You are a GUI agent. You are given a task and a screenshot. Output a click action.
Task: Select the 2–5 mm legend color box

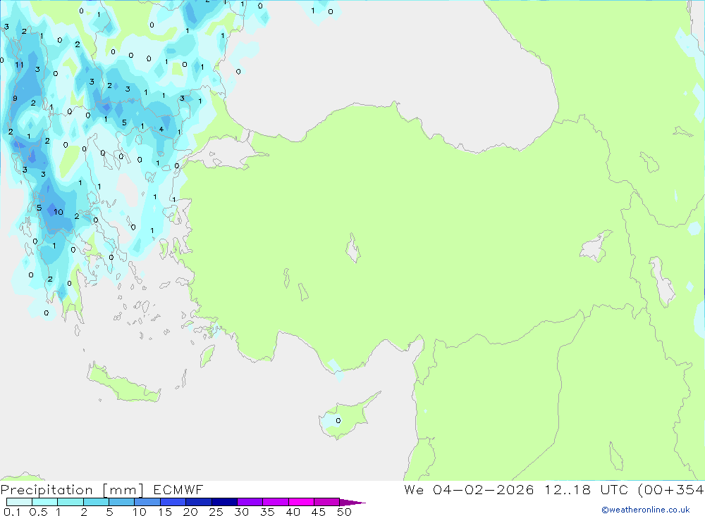click(96, 502)
